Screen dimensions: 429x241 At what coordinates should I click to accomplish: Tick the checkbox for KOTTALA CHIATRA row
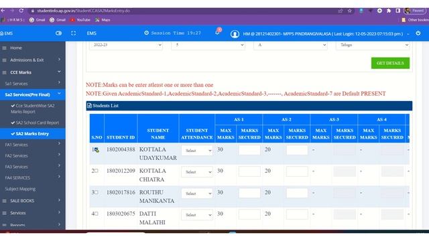(96, 171)
